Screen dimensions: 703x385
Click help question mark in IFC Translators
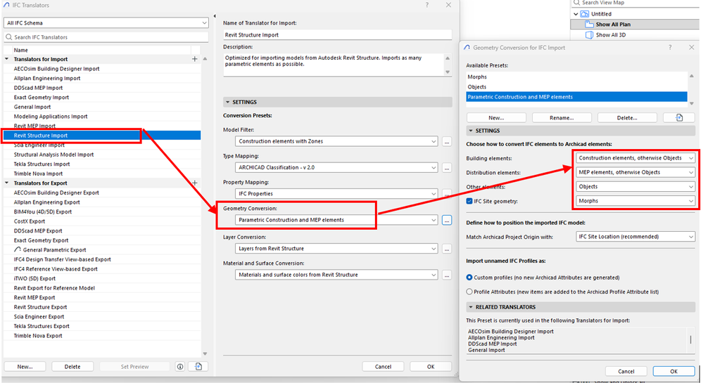(x=427, y=5)
